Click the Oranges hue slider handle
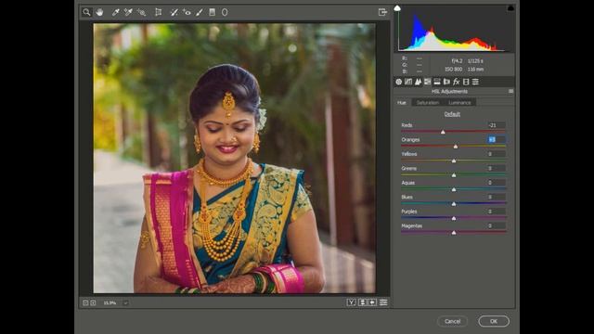The height and width of the screenshot is (334, 594). [x=456, y=147]
